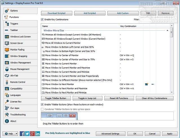180x138 pixels.
Task: Select Move Window to Center of Monitor row
Action: 105,55
